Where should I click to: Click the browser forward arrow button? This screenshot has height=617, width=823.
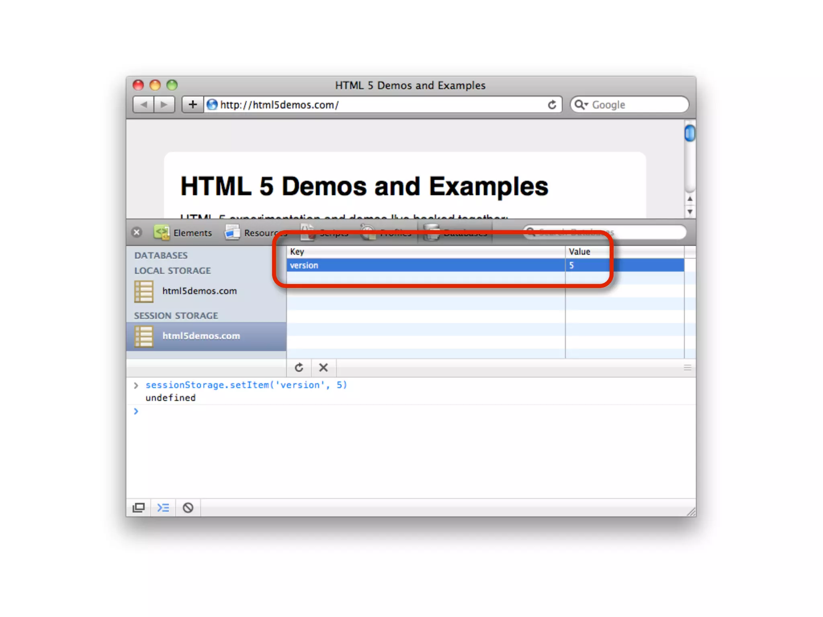click(x=164, y=105)
